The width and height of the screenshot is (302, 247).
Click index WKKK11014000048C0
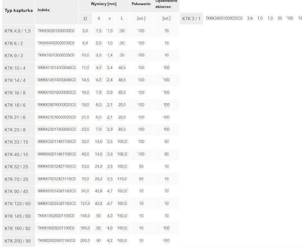[x=56, y=68]
